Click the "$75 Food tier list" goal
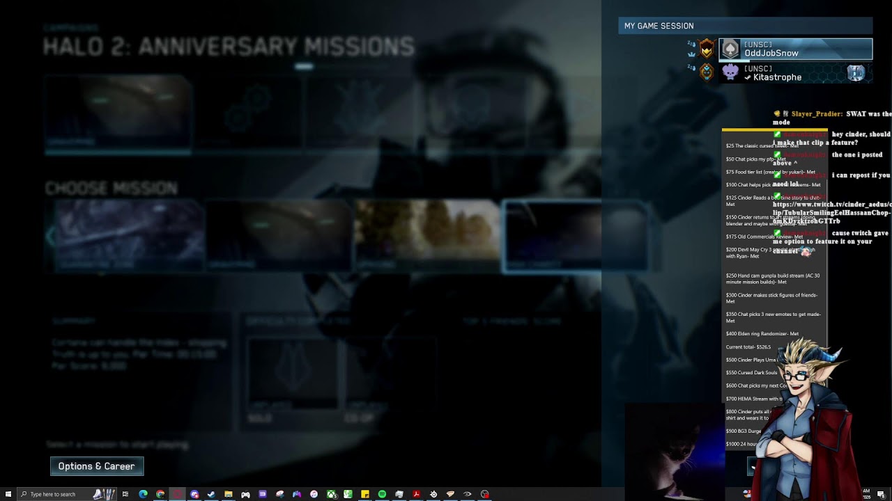892x501 pixels. tap(770, 172)
